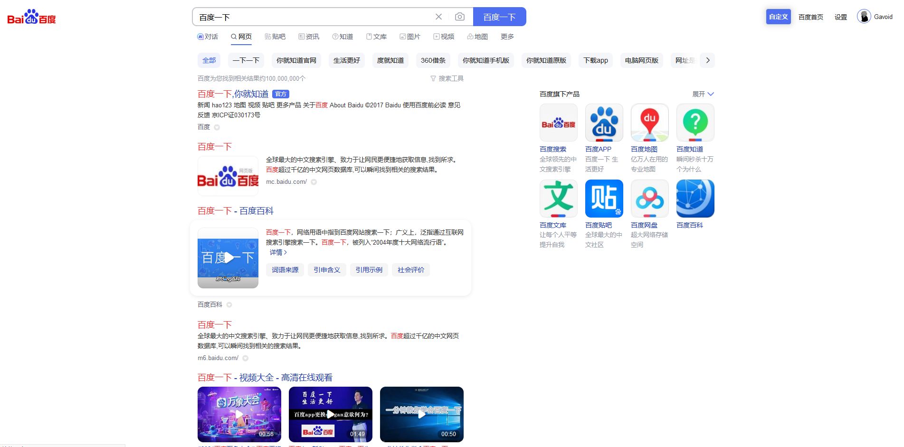Screen dimensions: 904x447
Task: Expand the dropdown arrow beside 百度 source
Action: click(217, 127)
